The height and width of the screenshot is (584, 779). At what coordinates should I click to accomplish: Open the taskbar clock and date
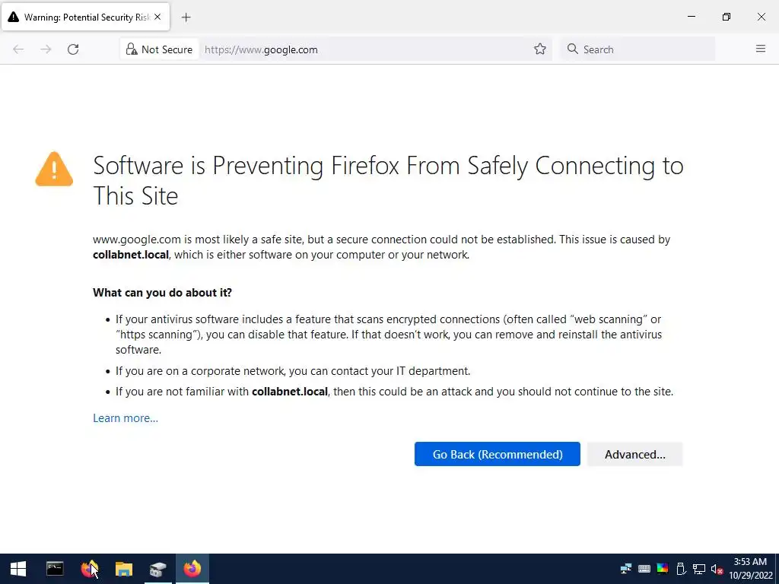(751, 568)
